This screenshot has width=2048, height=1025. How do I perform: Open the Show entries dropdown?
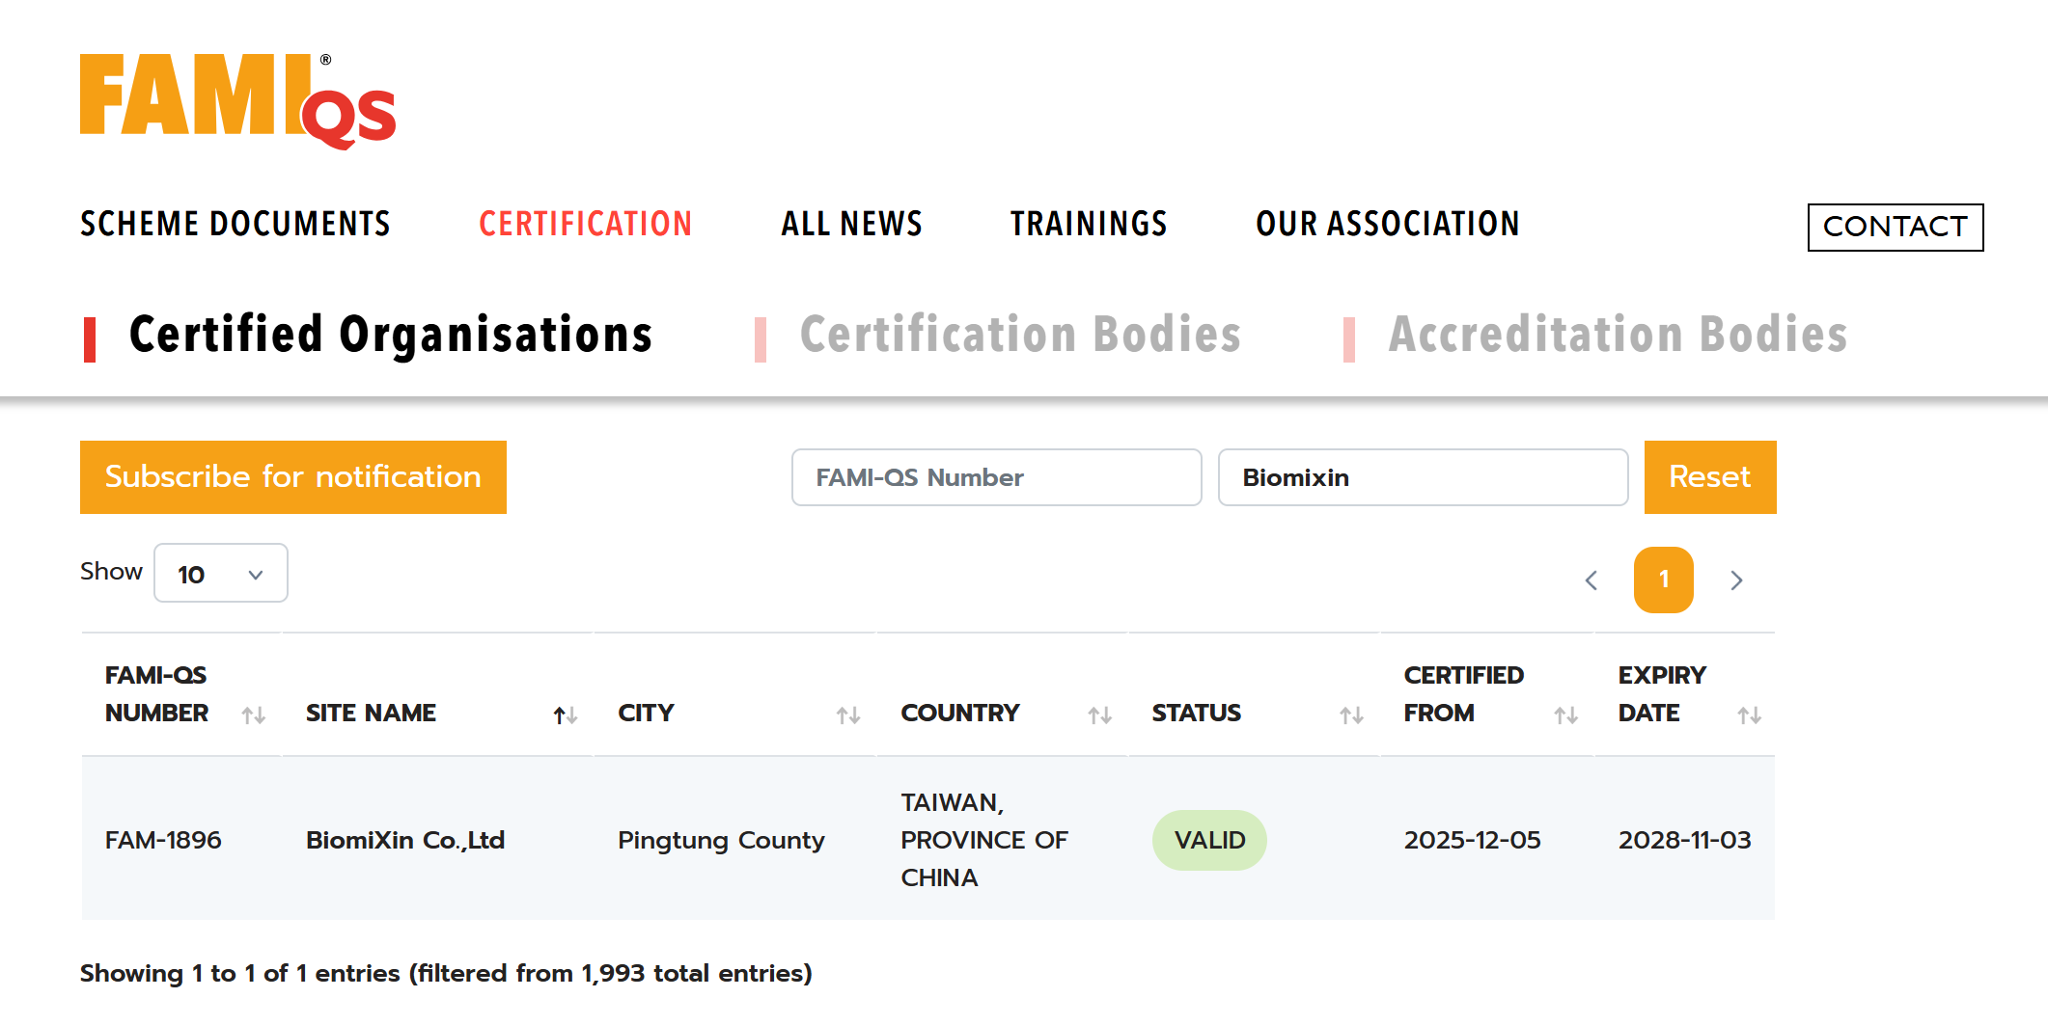[221, 574]
